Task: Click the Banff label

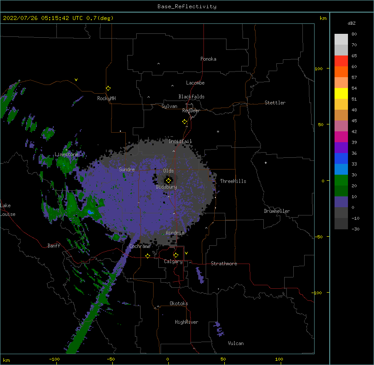Action: click(54, 246)
